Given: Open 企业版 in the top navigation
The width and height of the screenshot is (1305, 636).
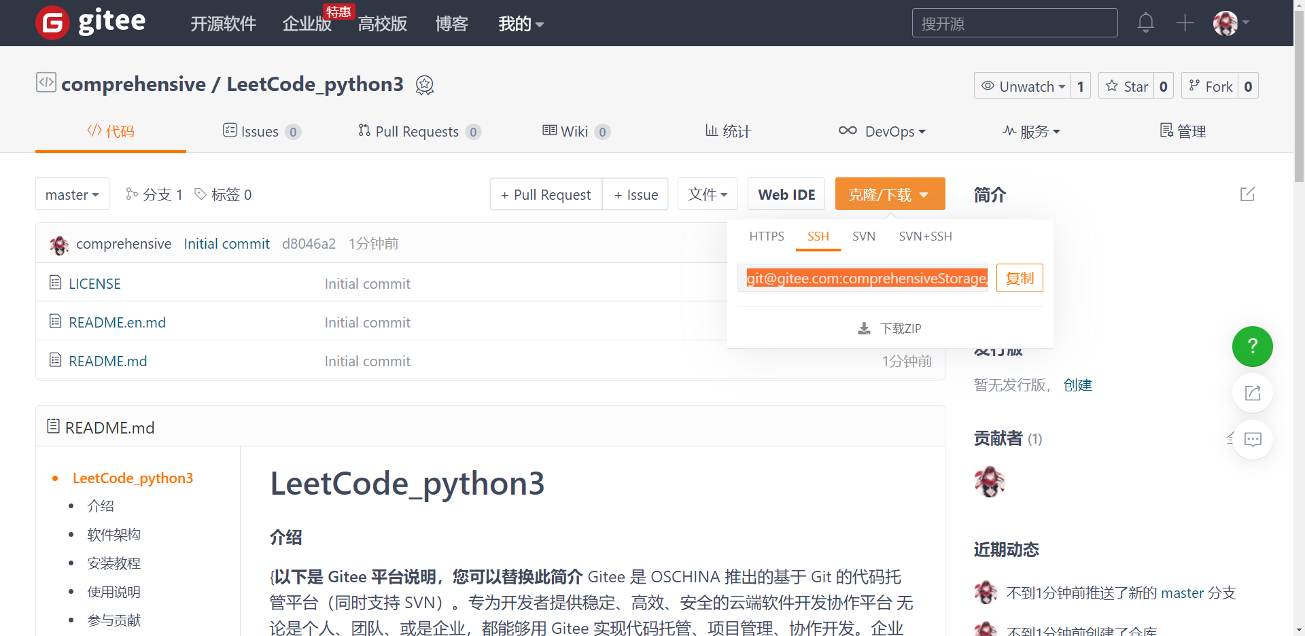Looking at the screenshot, I should [307, 24].
